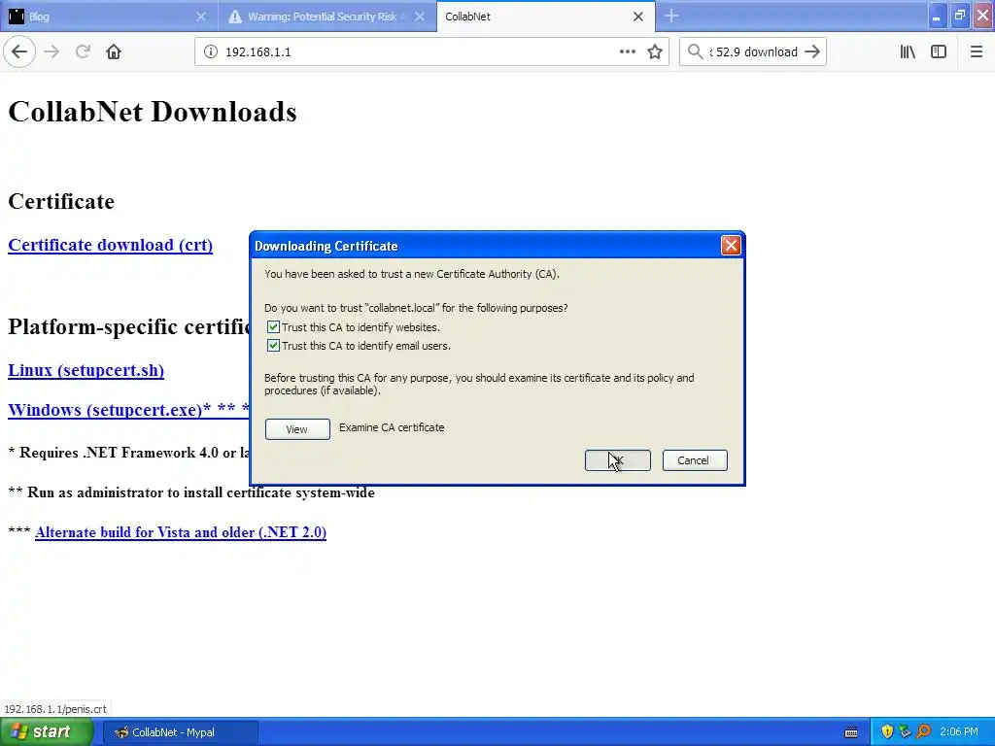Close the CollabNet tab
This screenshot has height=746, width=995.
click(x=638, y=17)
